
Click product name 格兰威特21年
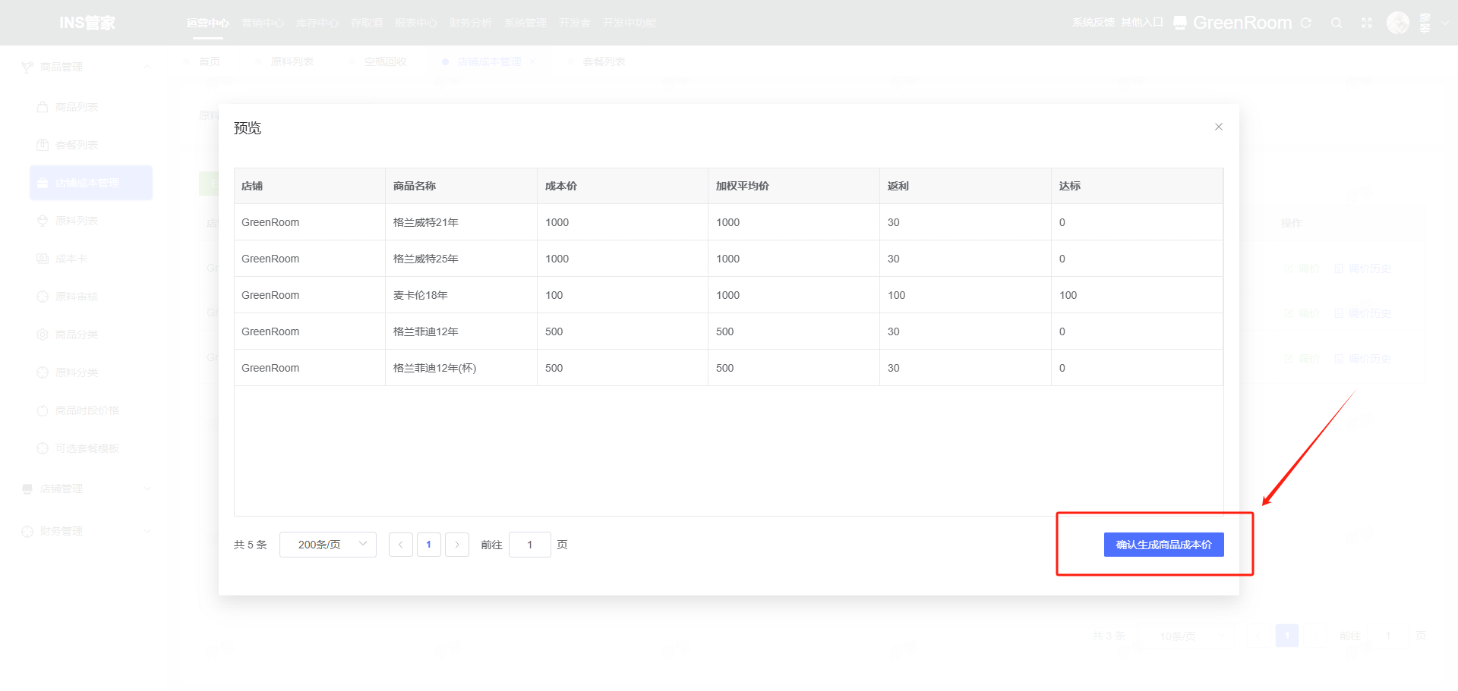point(426,222)
